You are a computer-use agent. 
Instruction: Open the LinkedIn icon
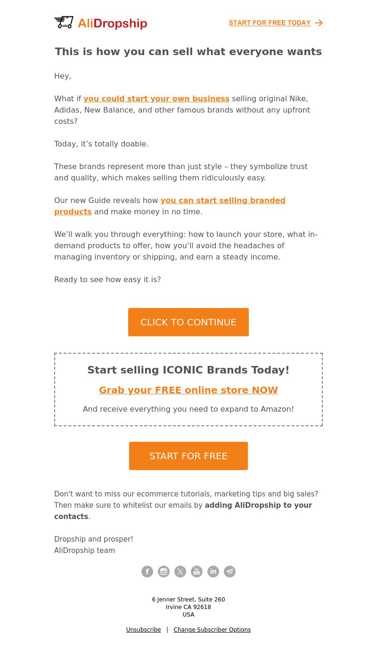coord(213,571)
